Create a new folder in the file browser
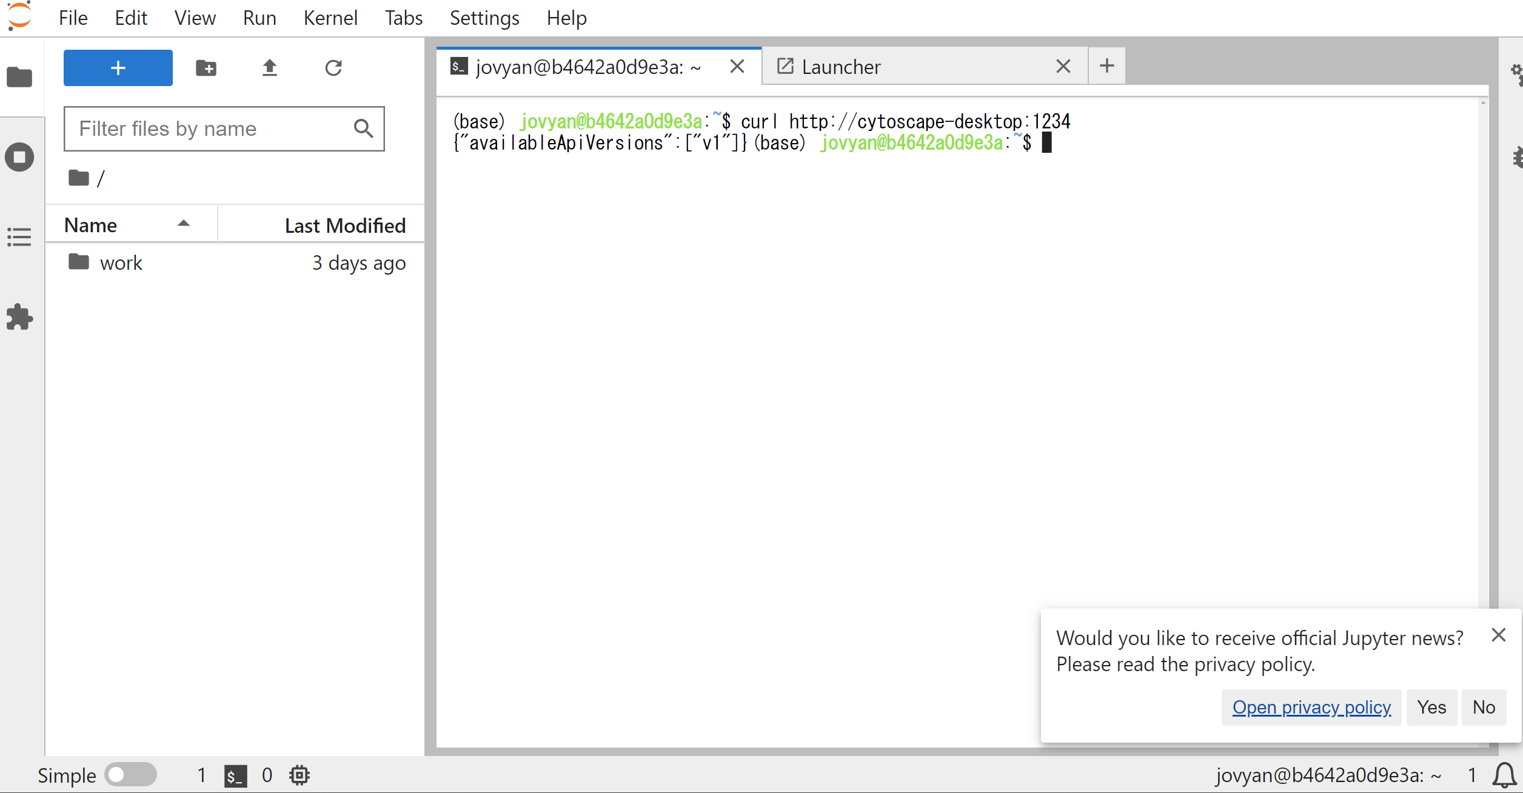Viewport: 1523px width, 793px height. click(x=206, y=68)
